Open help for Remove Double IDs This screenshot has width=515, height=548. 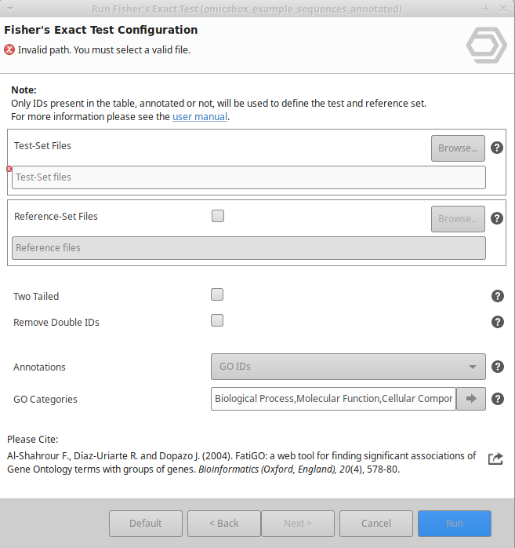pyautogui.click(x=497, y=322)
